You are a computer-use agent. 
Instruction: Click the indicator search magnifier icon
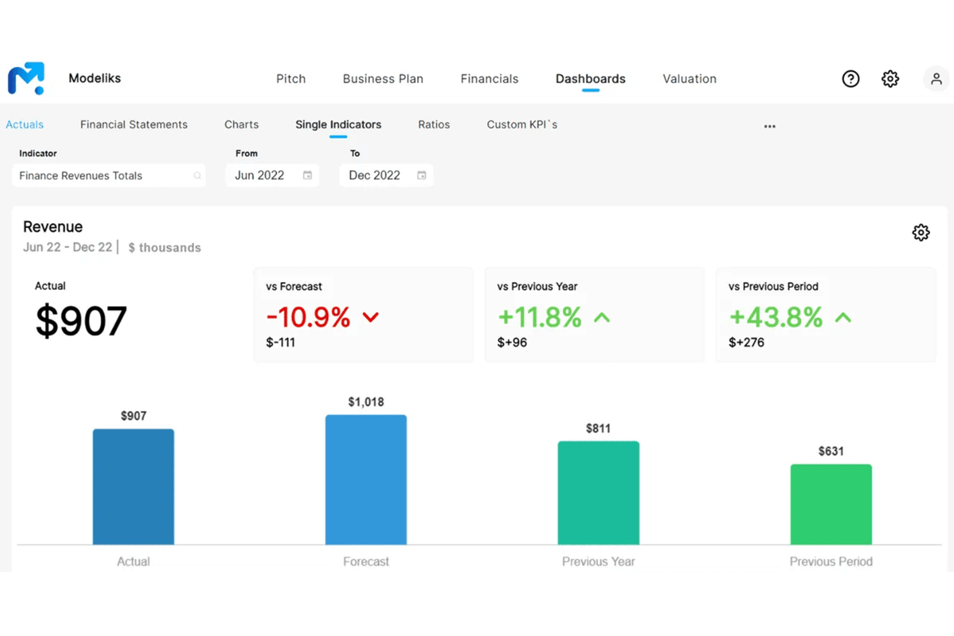tap(196, 175)
